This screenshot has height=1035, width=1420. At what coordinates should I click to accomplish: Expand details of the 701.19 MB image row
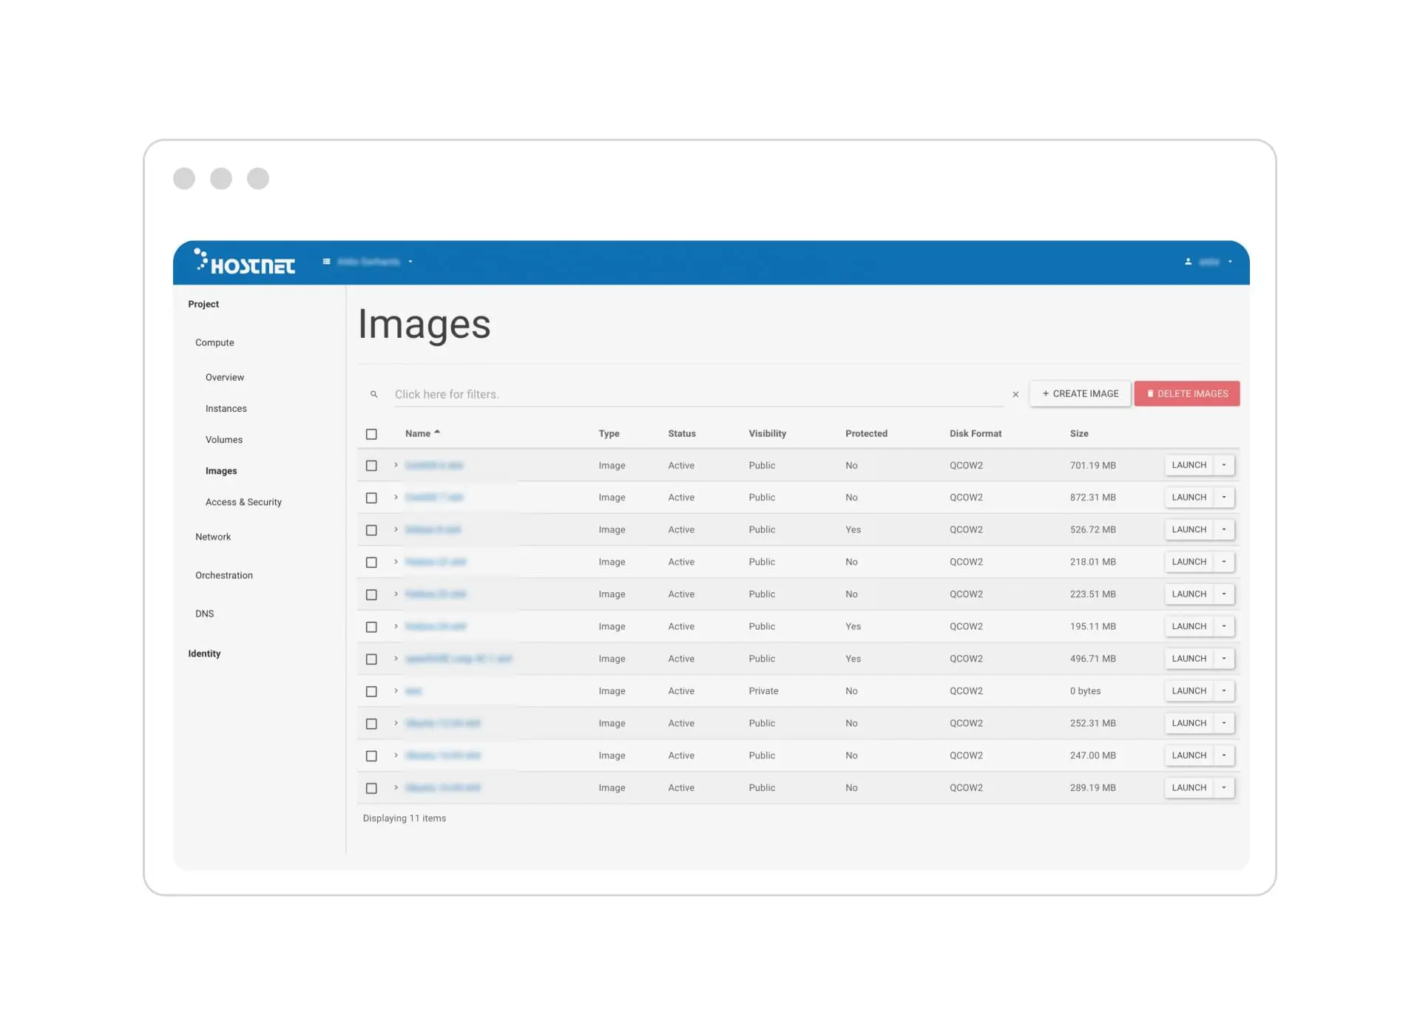pos(396,465)
